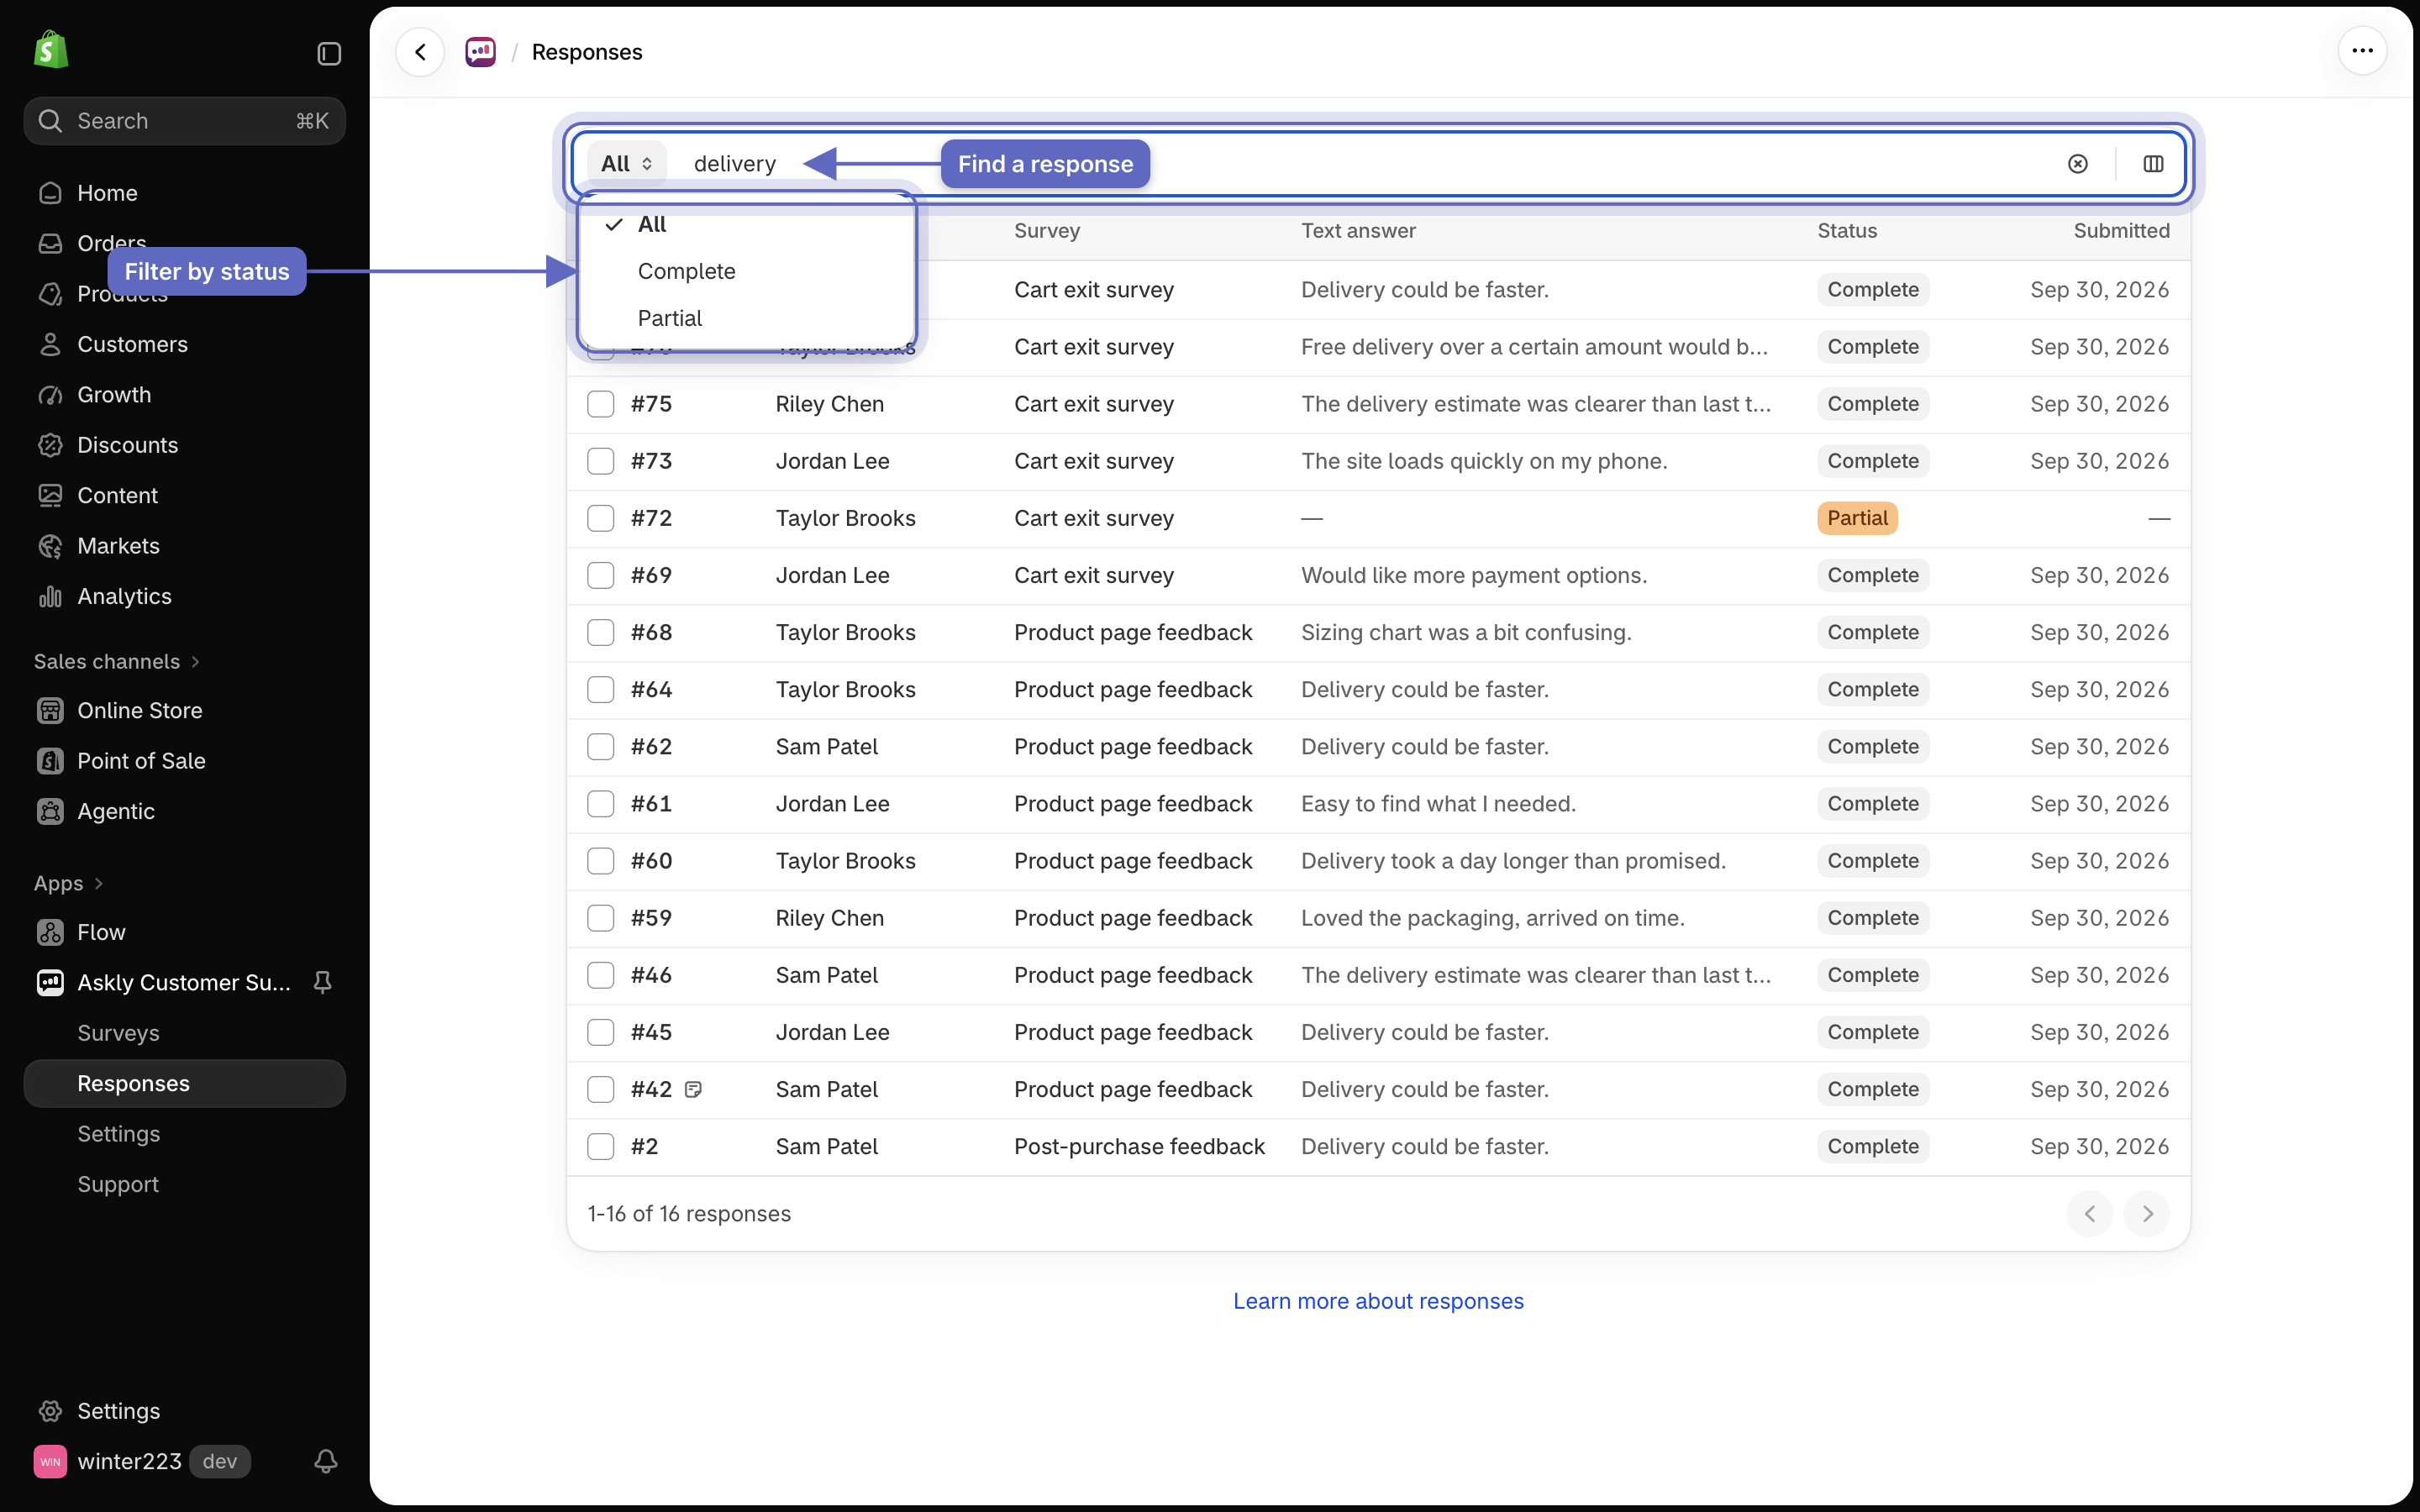Open the edit columns icon
The image size is (2420, 1512).
(2153, 164)
